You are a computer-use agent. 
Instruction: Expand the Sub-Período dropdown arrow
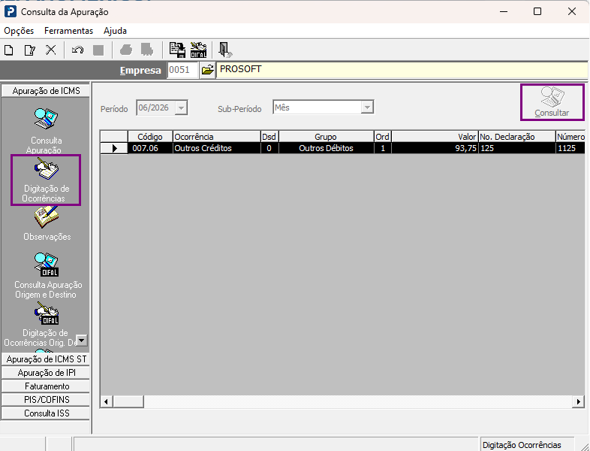(x=367, y=107)
